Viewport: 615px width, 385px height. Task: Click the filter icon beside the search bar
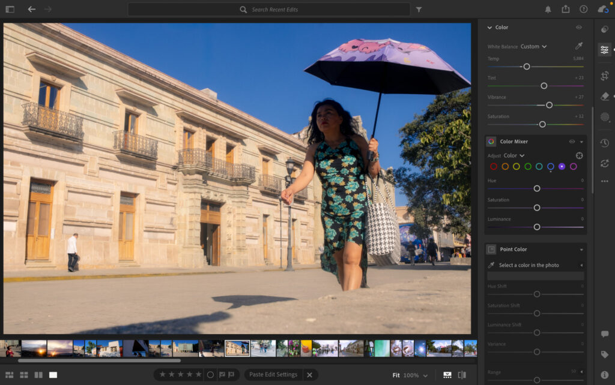point(418,10)
